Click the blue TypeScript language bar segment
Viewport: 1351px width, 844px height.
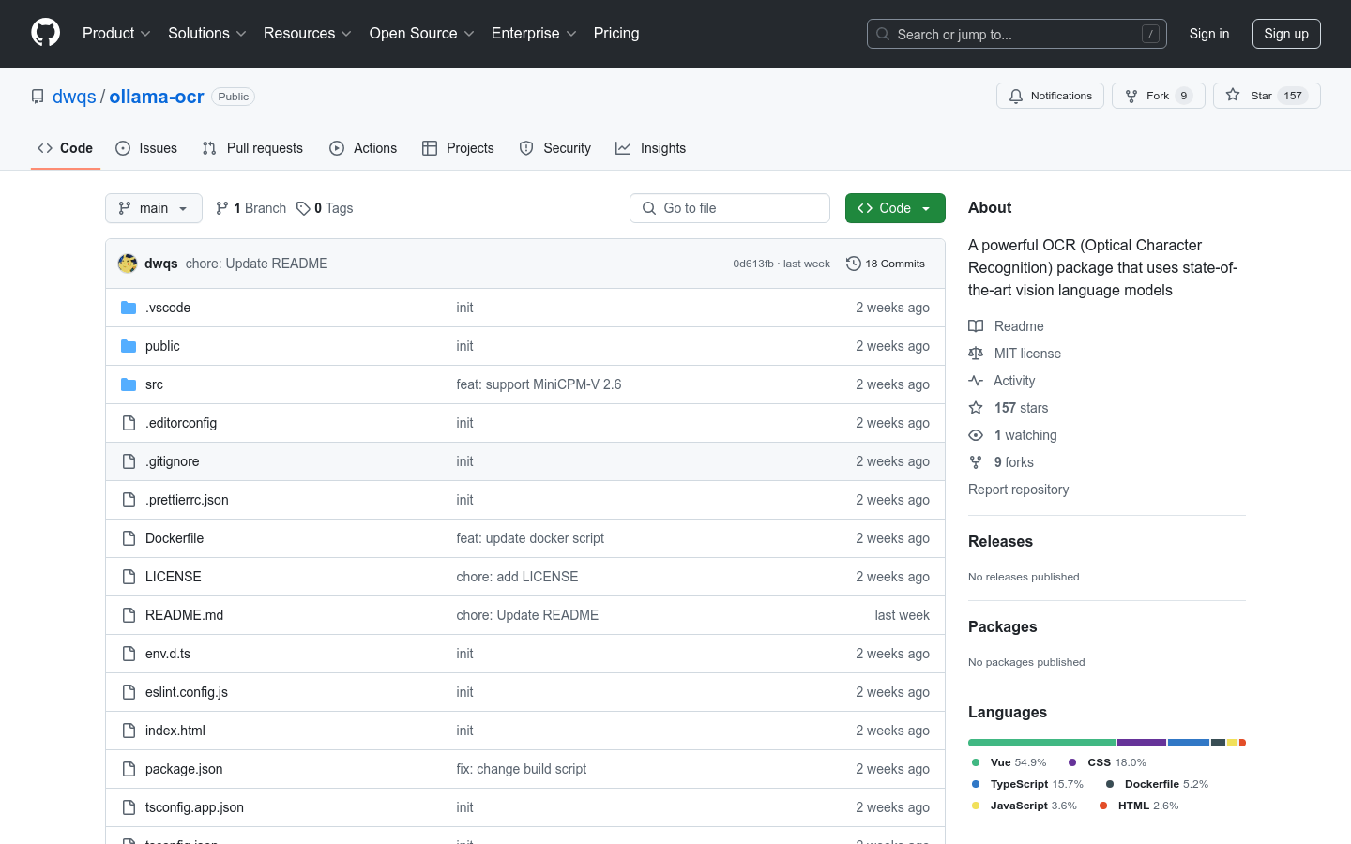1189,743
